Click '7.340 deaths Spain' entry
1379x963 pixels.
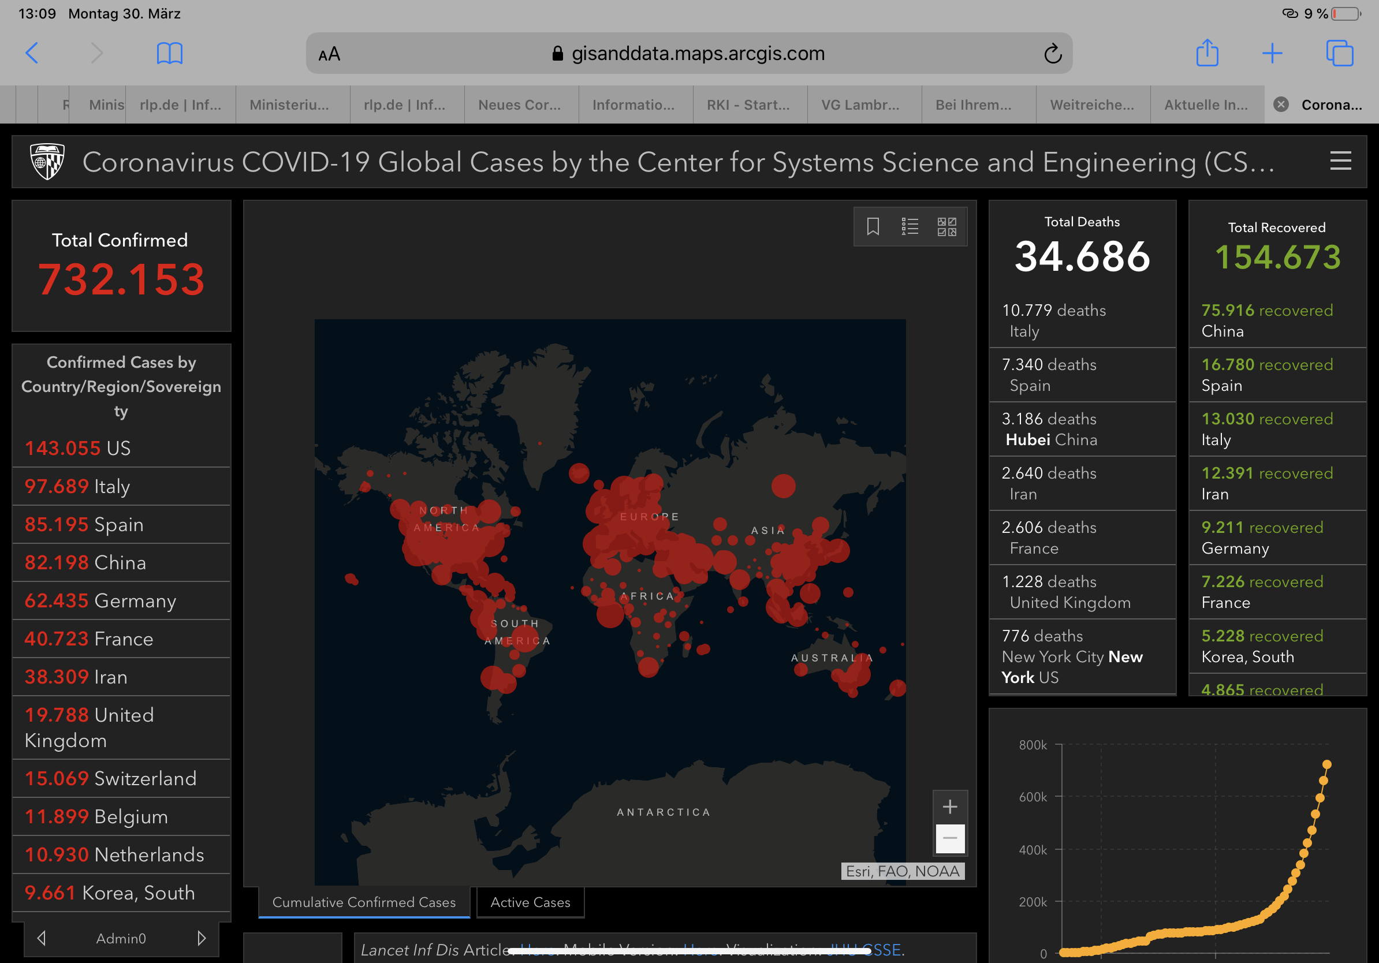point(1082,375)
